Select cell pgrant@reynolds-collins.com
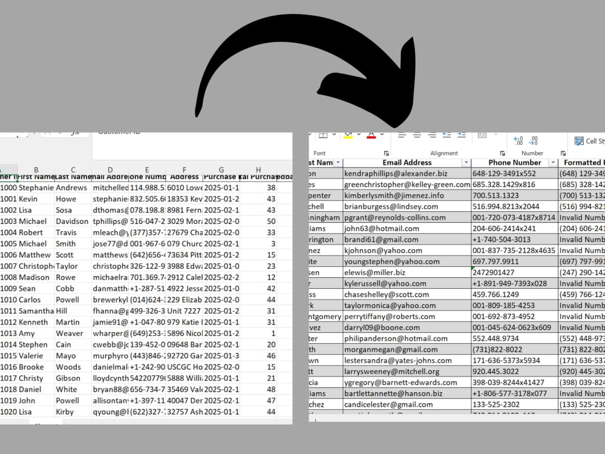Viewport: 605px width, 454px height. tap(407, 217)
